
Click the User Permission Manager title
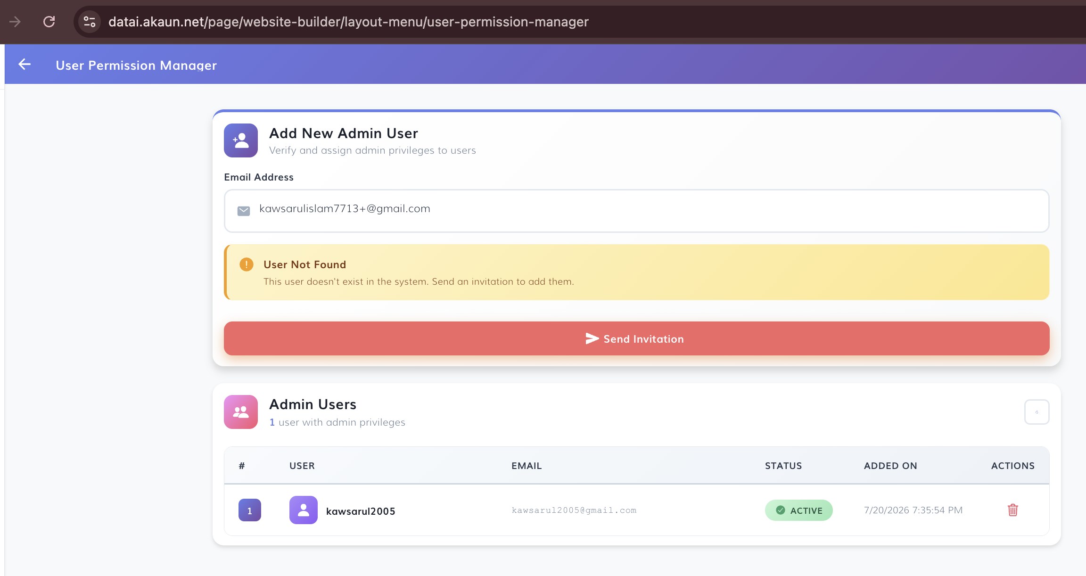136,65
